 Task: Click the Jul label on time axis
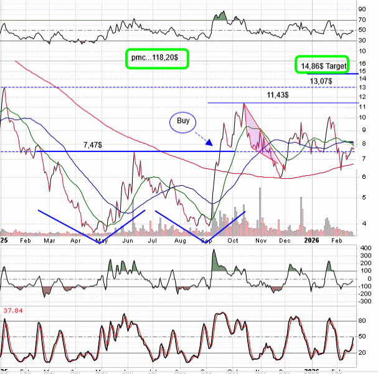point(153,239)
